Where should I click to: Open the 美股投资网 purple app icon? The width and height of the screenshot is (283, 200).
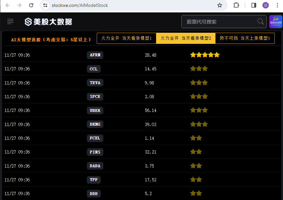pyautogui.click(x=275, y=22)
